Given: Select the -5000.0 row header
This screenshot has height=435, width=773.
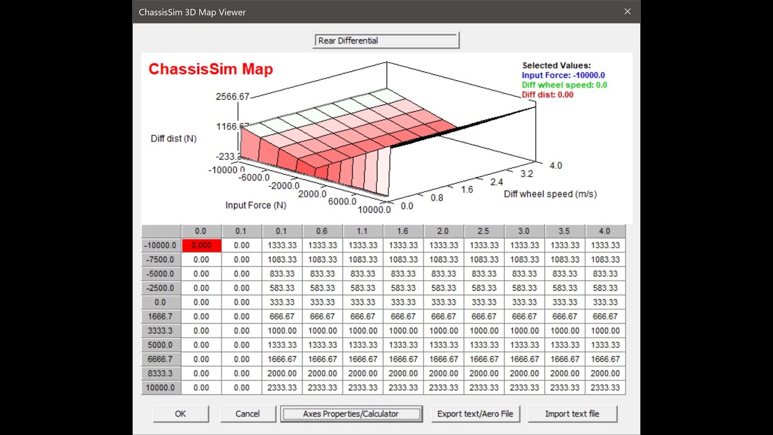Looking at the screenshot, I should (161, 274).
